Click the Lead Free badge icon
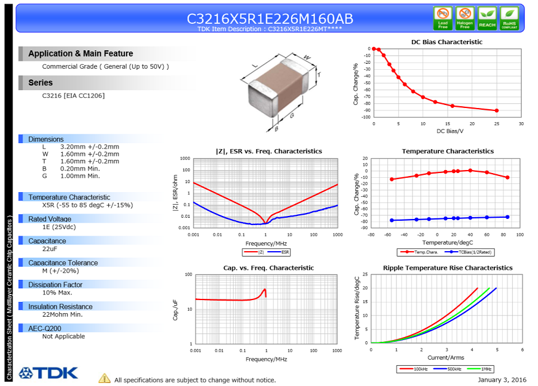This screenshot has height=386, width=538. 442,18
